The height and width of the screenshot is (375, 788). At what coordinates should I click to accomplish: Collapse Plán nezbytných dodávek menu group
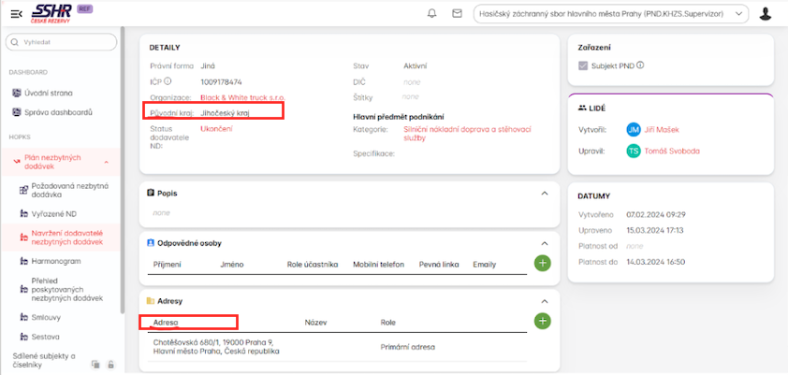click(x=106, y=162)
